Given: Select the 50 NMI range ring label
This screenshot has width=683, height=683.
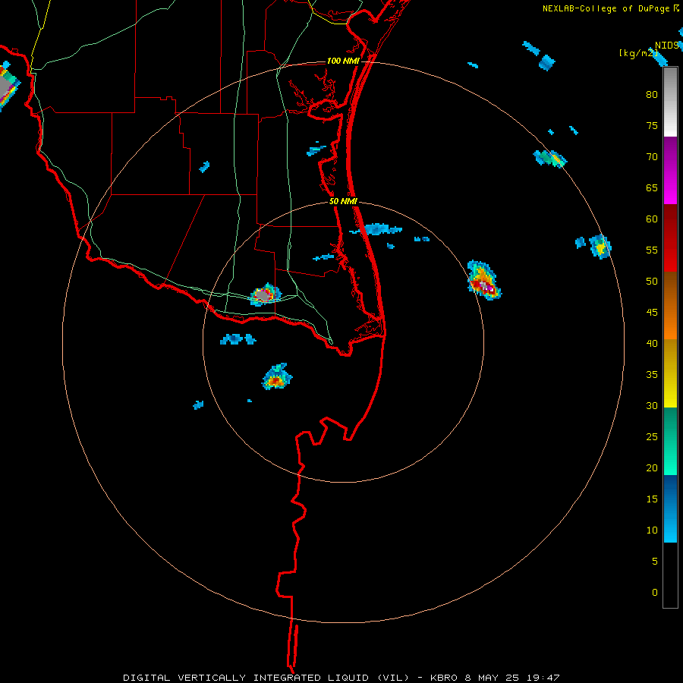Looking at the screenshot, I should pyautogui.click(x=343, y=201).
